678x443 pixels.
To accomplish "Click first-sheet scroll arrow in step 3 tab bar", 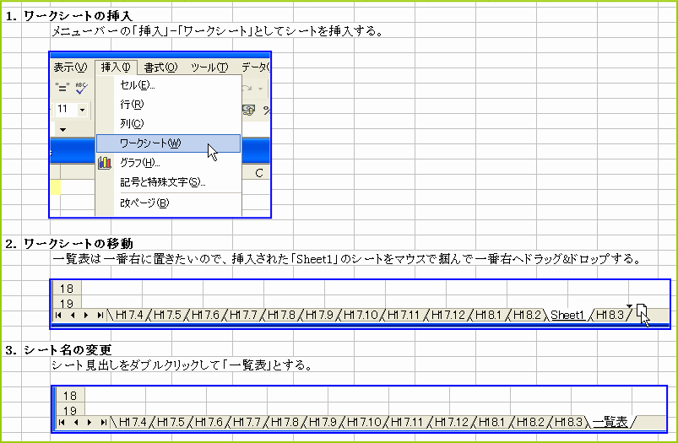I will [62, 422].
